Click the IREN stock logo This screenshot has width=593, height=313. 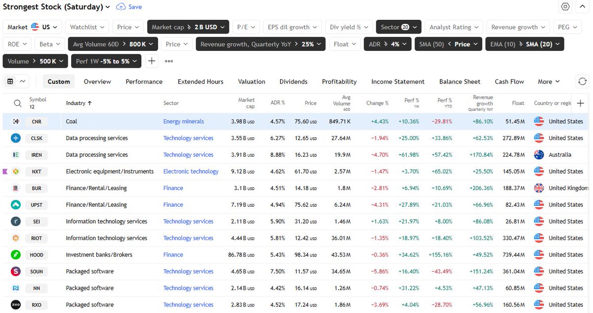tap(16, 155)
